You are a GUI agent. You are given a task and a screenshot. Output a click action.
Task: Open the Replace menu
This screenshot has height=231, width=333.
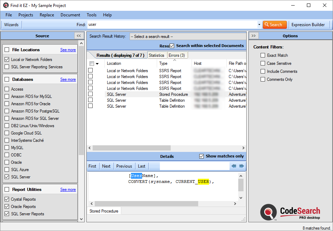(x=47, y=15)
